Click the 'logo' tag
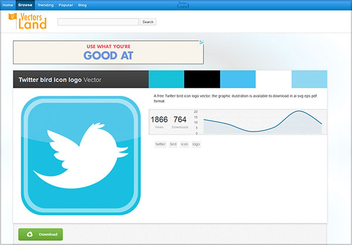 coord(196,144)
